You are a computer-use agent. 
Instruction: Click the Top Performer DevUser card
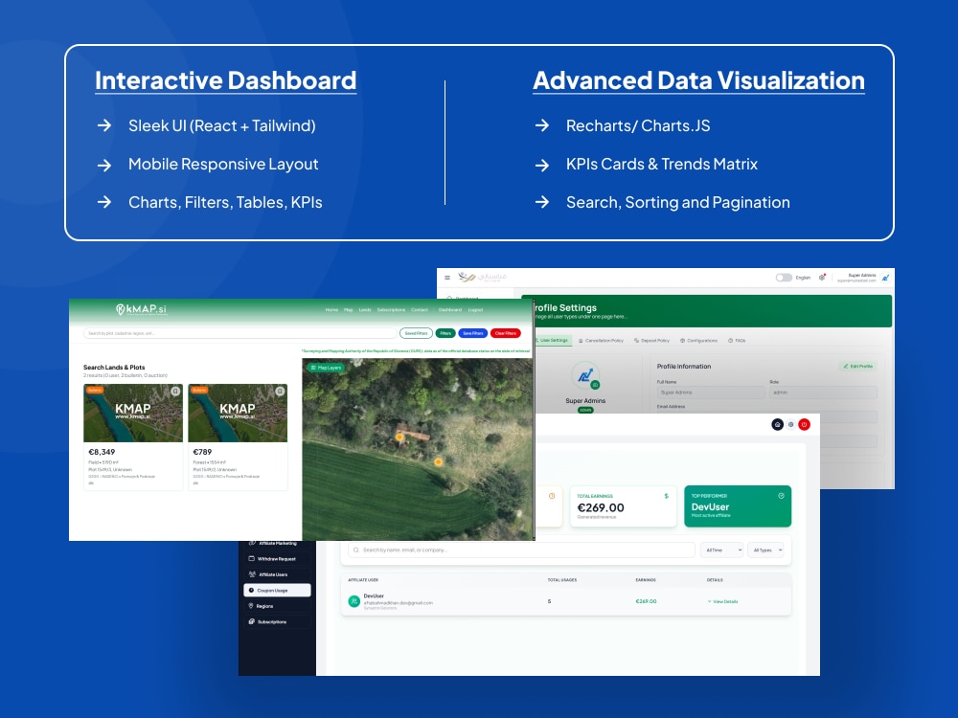738,506
